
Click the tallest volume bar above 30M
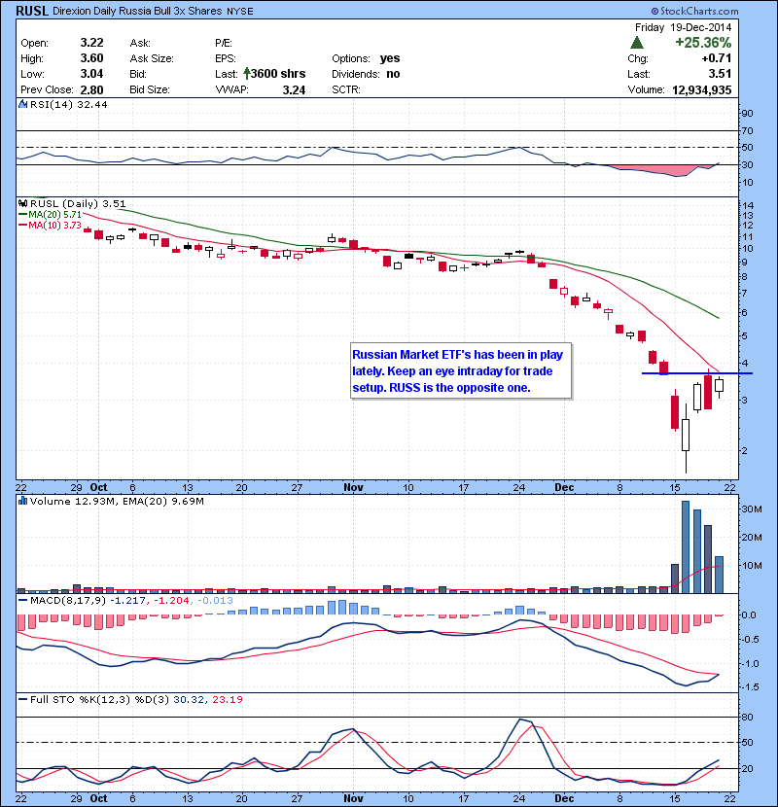686,547
